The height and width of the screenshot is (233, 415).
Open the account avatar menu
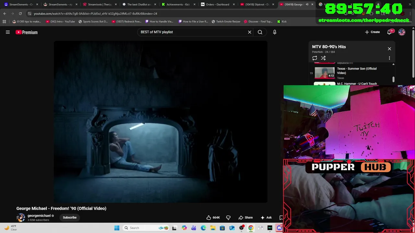[402, 32]
